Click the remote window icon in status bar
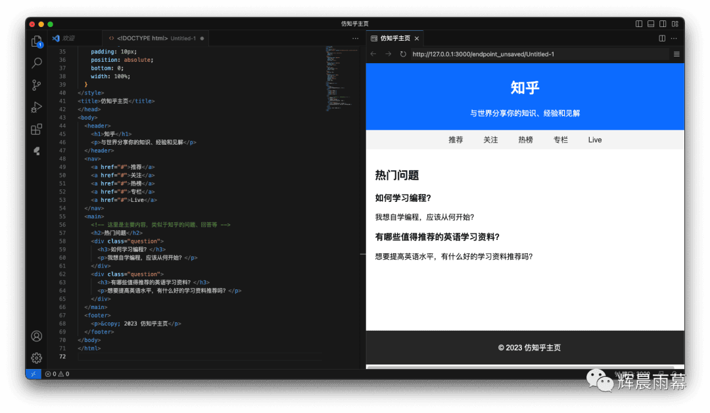Screen dimensions: 710x413 [x=34, y=374]
